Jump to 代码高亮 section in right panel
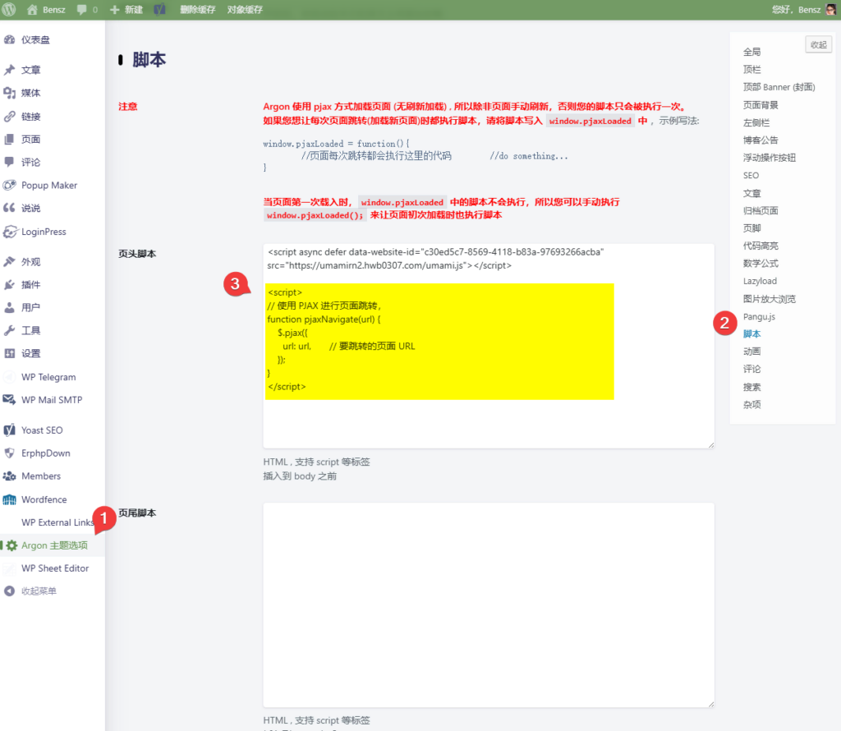This screenshot has width=841, height=731. tap(761, 246)
